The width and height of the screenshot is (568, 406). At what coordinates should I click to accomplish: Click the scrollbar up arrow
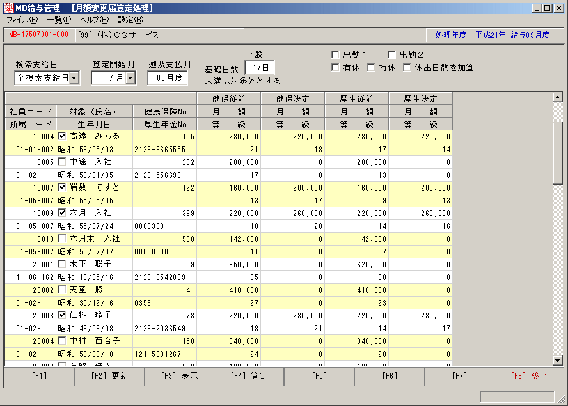coord(558,97)
